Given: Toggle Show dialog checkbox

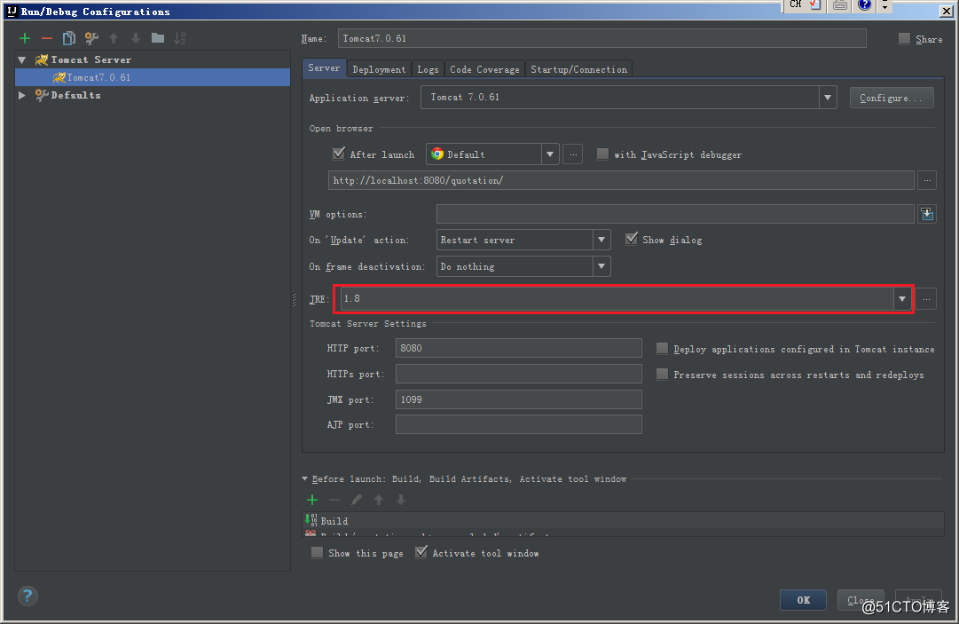Looking at the screenshot, I should point(631,239).
